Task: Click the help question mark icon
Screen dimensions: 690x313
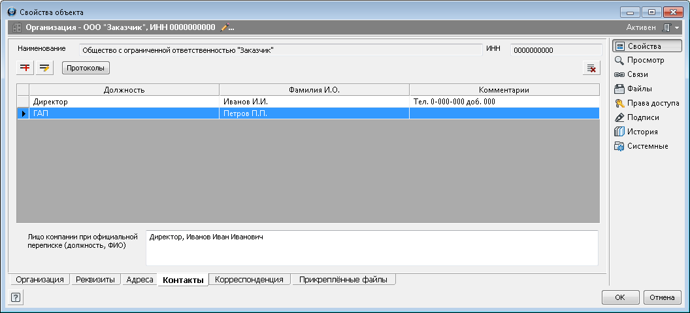Action: [x=16, y=297]
